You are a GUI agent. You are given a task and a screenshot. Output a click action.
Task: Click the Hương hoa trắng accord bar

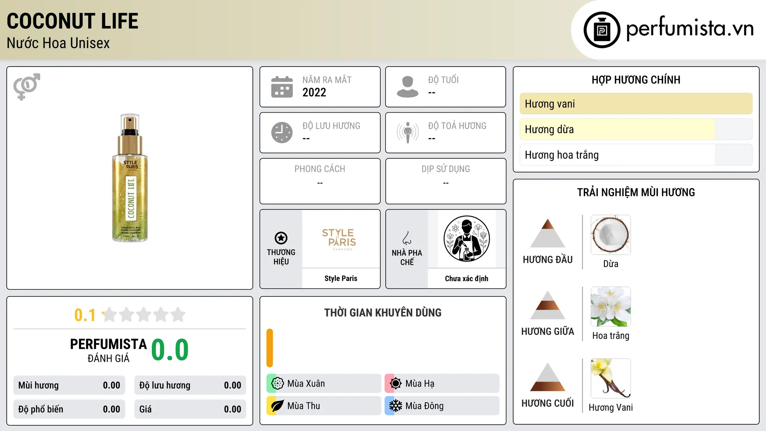click(x=636, y=155)
